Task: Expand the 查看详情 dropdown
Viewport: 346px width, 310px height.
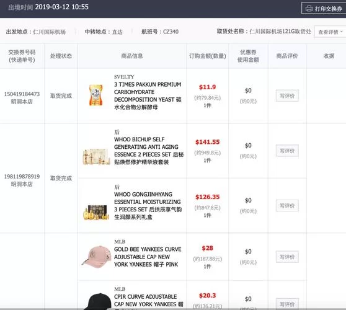Action: coord(330,32)
